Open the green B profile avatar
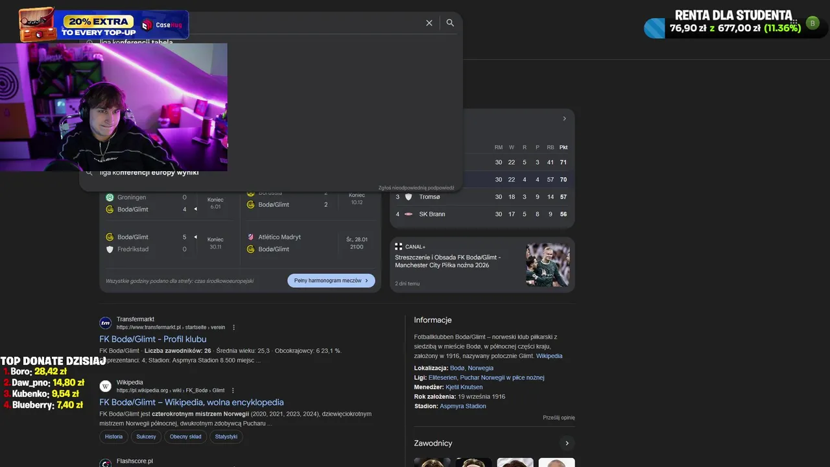This screenshot has width=830, height=467. [812, 23]
